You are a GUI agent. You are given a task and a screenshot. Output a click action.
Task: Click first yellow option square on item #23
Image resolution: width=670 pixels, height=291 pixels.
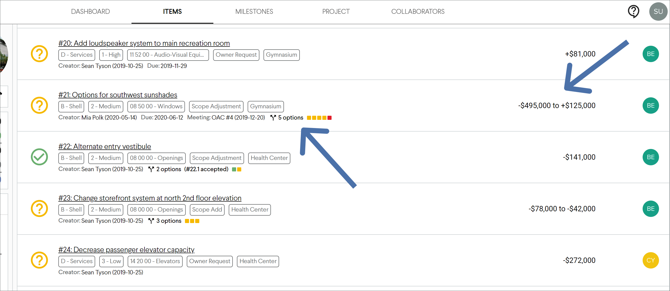(187, 221)
